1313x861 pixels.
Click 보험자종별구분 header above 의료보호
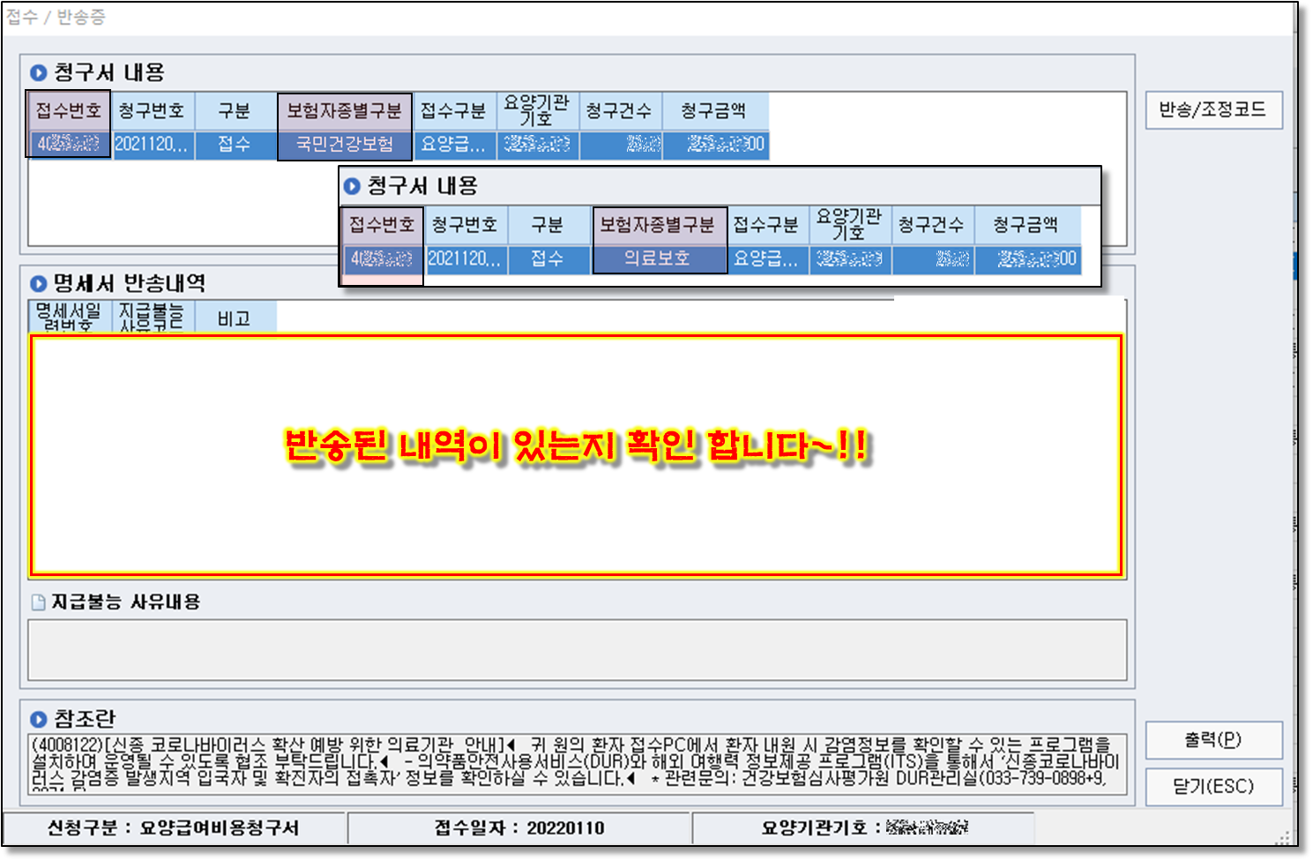coord(658,225)
